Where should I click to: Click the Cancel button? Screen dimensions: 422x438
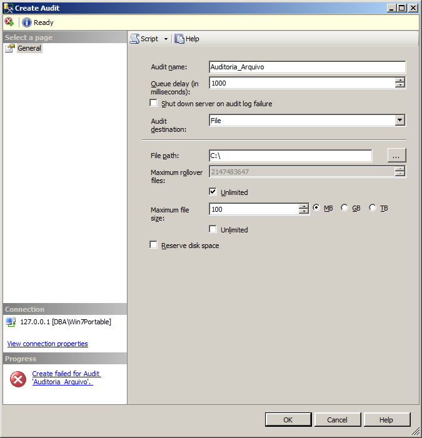(x=338, y=420)
